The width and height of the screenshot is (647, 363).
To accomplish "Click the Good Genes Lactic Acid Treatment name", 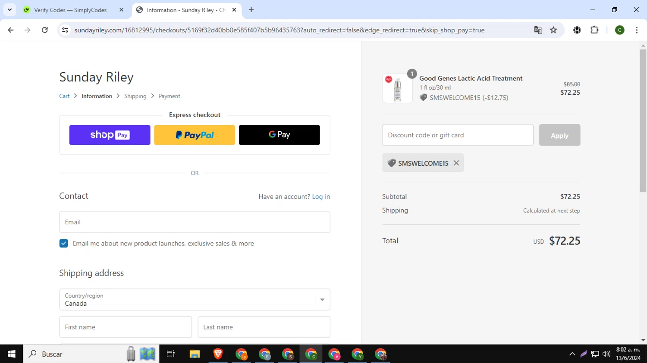I will 471,78.
